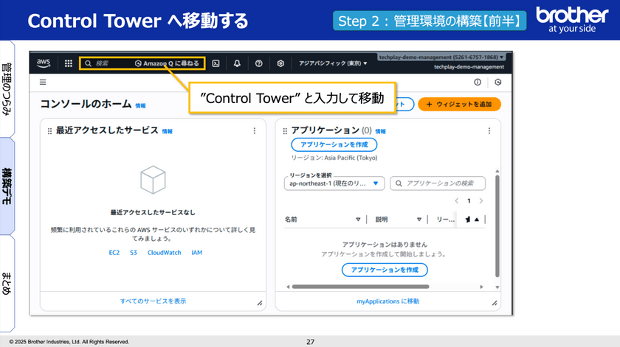The width and height of the screenshot is (620, 347).
Task: Open the help question mark menu
Action: [x=259, y=63]
